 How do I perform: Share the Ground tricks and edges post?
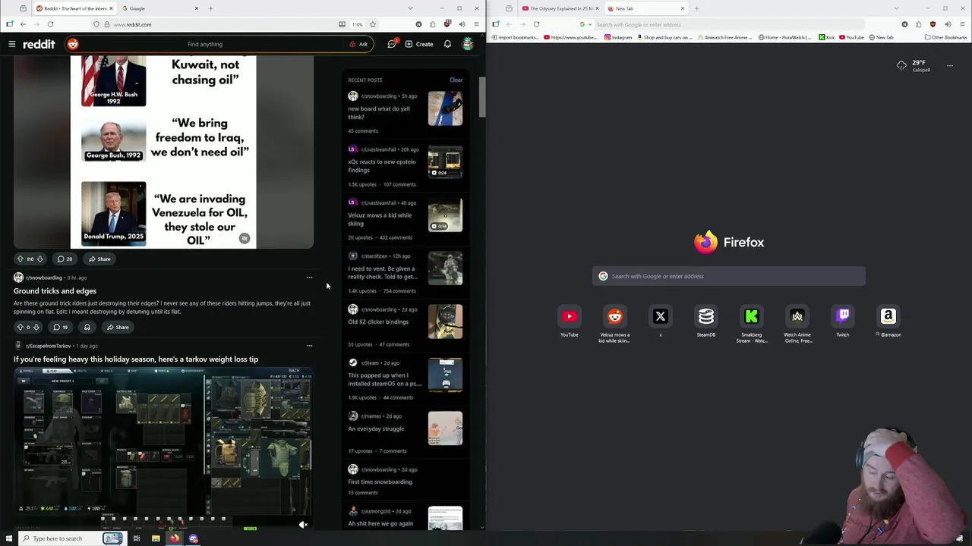(x=118, y=327)
